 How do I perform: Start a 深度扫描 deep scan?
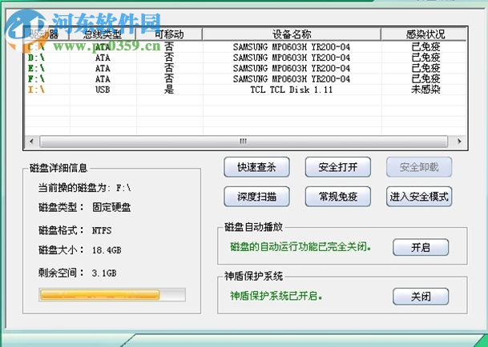coord(256,197)
